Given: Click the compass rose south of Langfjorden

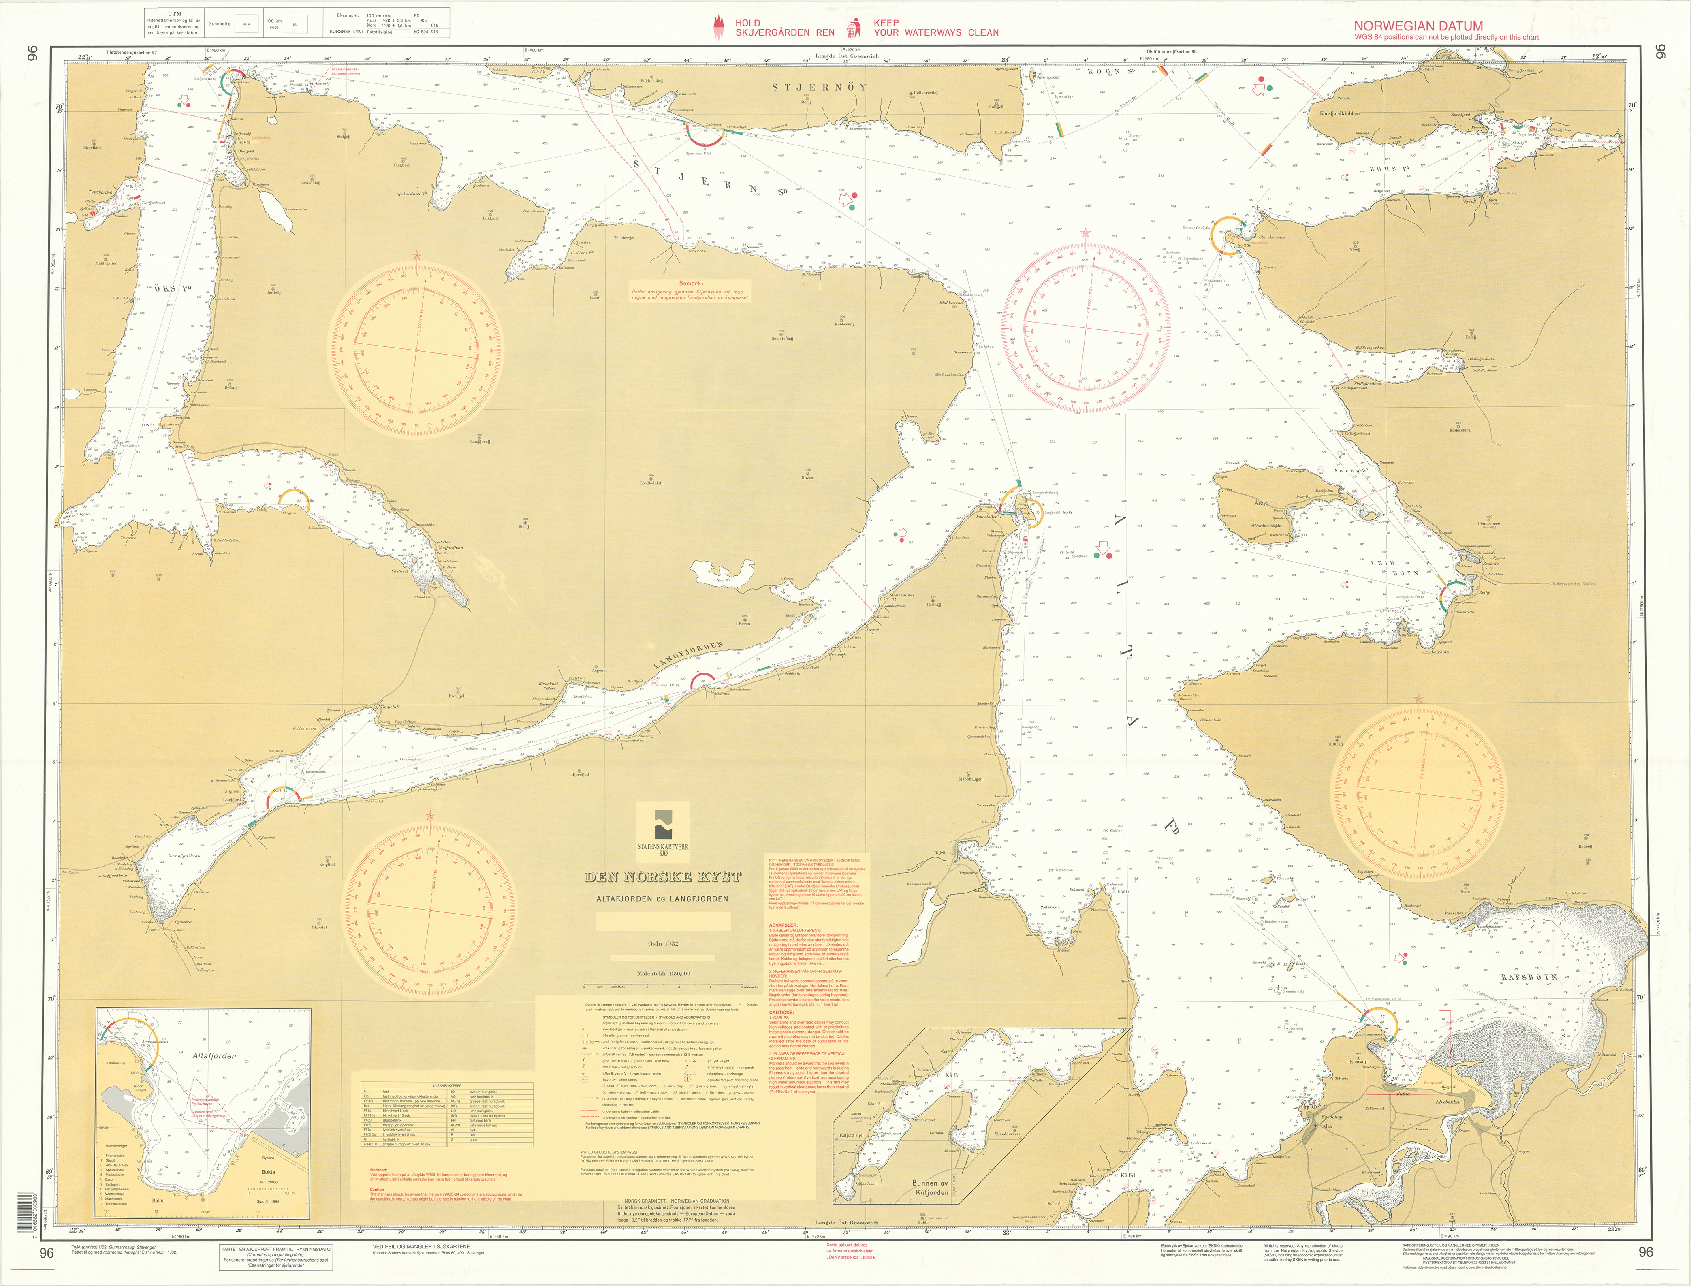Looking at the screenshot, I should [430, 910].
